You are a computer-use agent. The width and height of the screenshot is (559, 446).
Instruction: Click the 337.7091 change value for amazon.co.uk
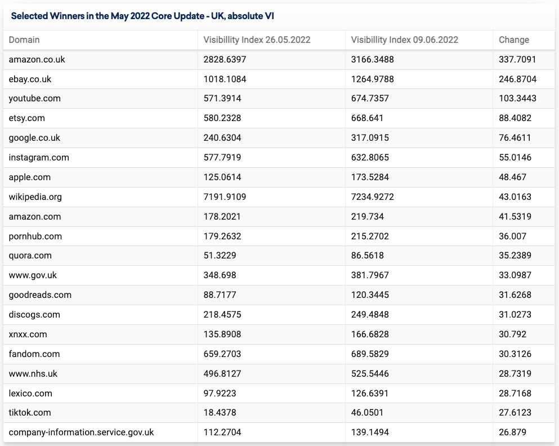click(517, 59)
